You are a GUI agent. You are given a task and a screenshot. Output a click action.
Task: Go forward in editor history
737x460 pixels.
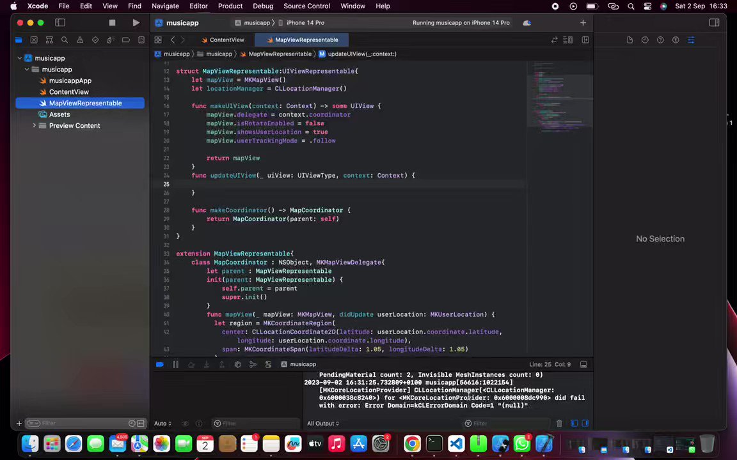(183, 40)
